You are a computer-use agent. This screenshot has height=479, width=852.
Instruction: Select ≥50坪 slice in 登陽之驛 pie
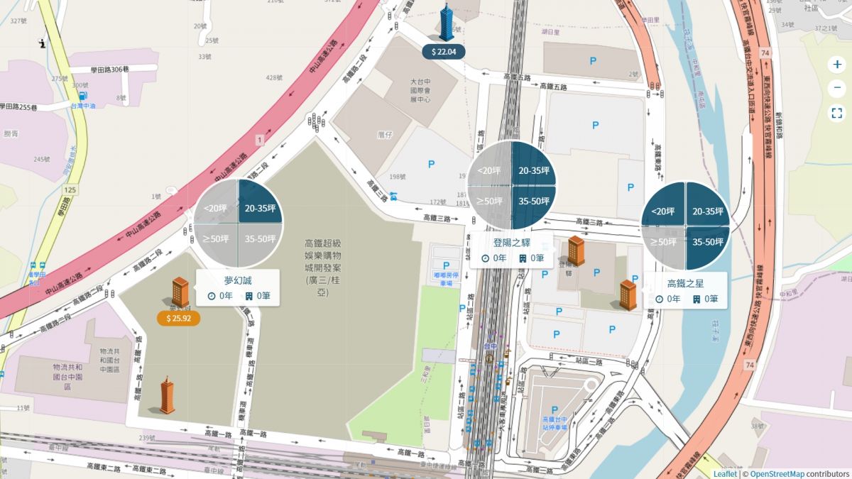click(x=488, y=201)
